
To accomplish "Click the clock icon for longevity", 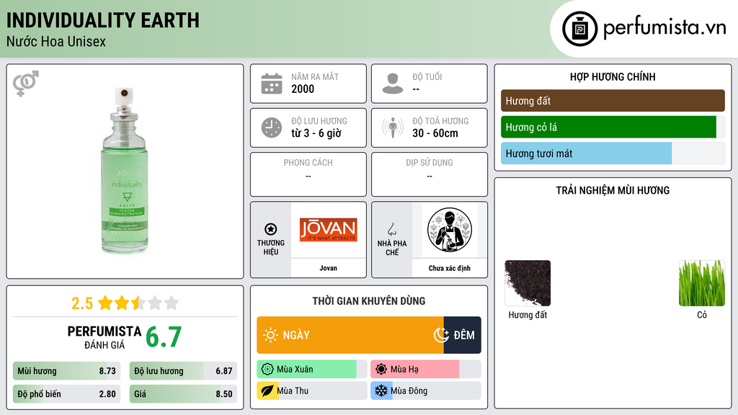I will 272,128.
